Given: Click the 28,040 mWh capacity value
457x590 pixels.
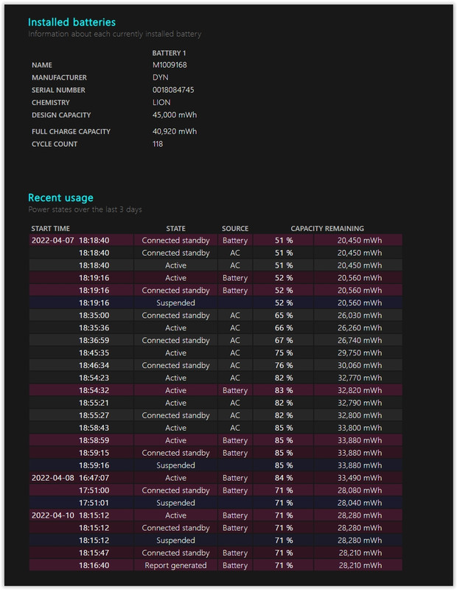Looking at the screenshot, I should click(x=360, y=503).
